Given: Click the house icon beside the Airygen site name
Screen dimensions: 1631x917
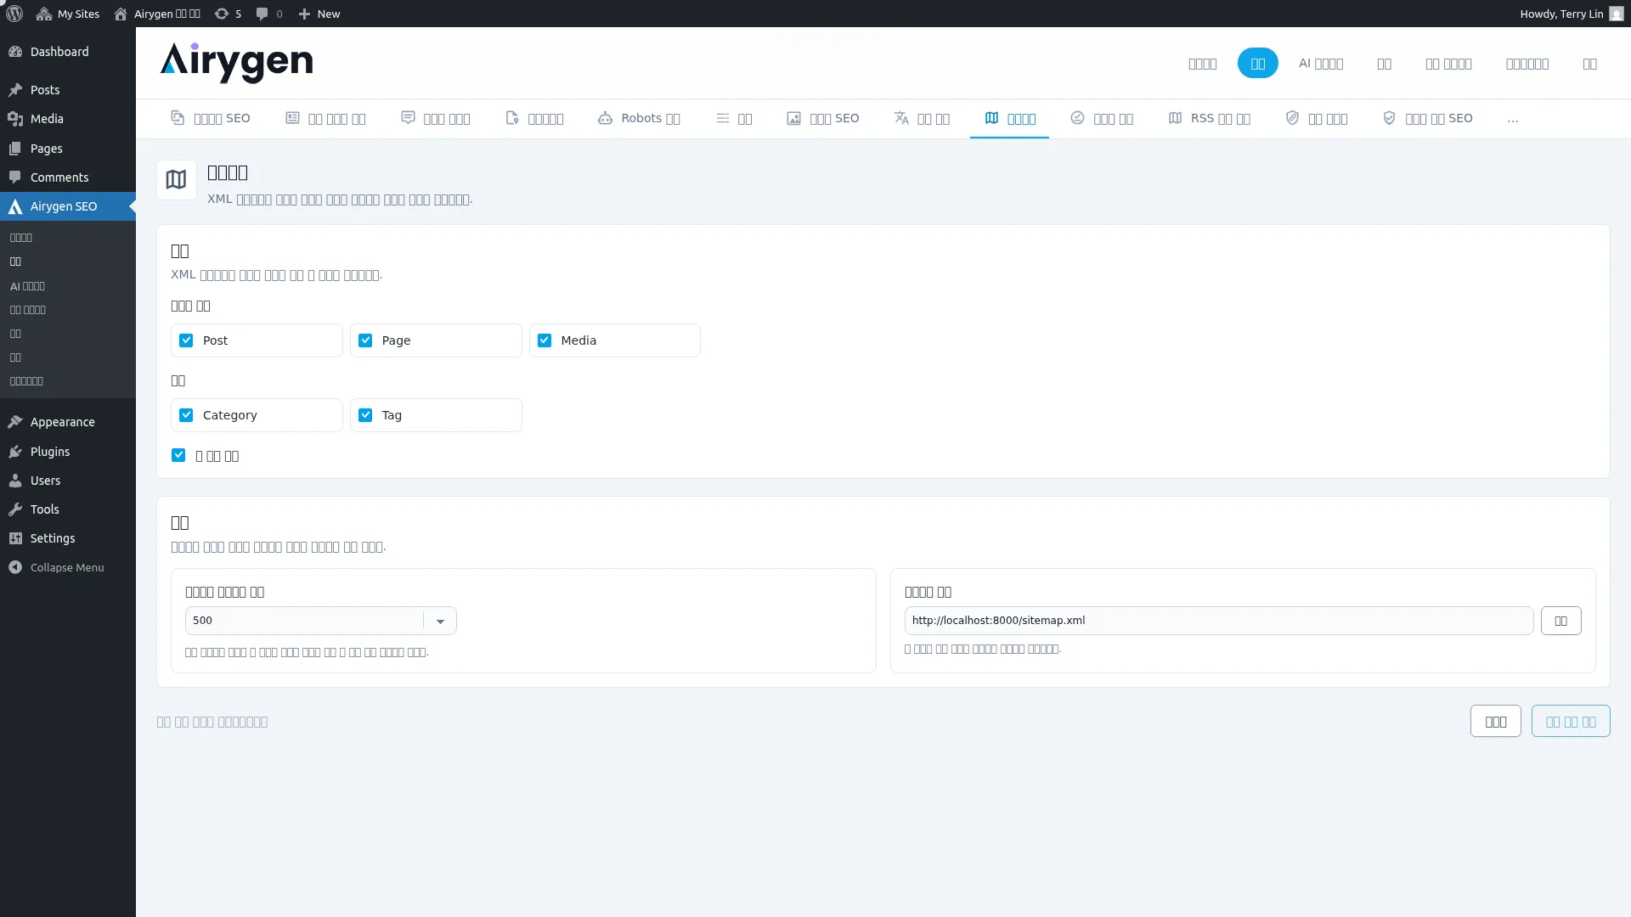Looking at the screenshot, I should [121, 14].
